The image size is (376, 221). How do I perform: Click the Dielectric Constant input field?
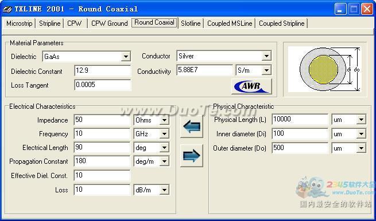(102, 71)
